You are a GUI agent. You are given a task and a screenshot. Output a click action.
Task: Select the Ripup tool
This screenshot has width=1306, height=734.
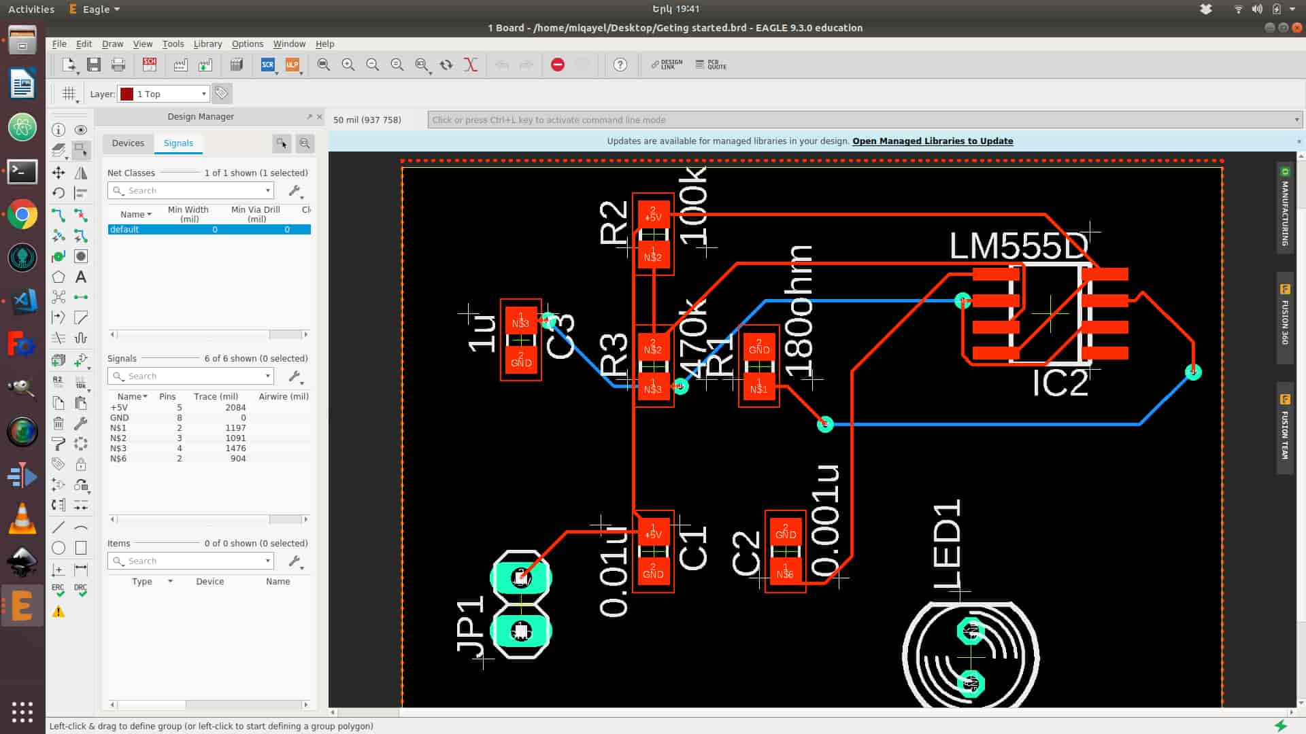[81, 215]
